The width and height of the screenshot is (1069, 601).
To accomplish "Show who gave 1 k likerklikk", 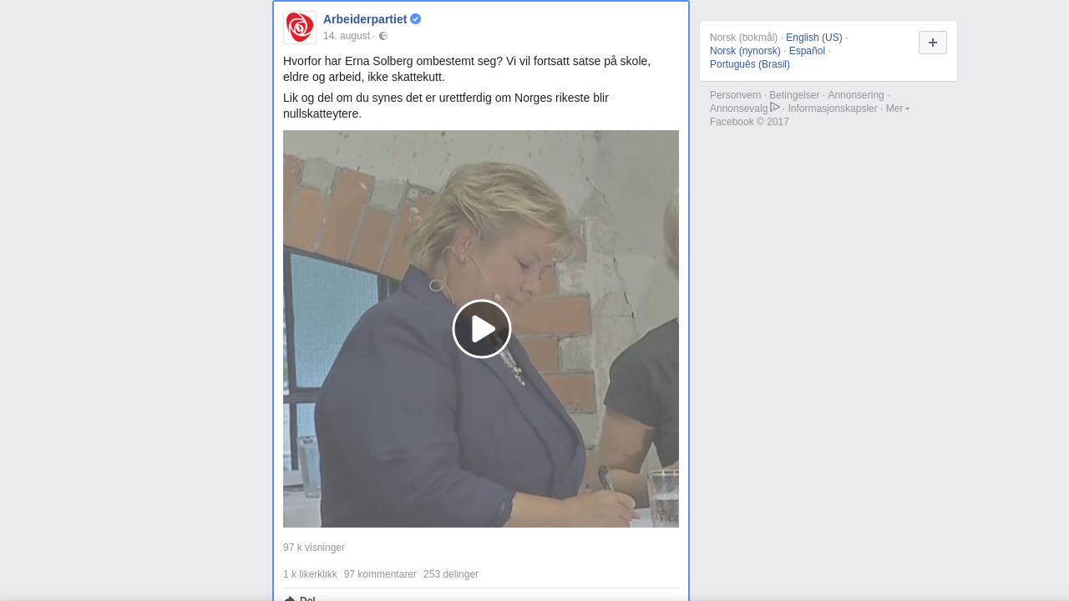I will pyautogui.click(x=310, y=574).
